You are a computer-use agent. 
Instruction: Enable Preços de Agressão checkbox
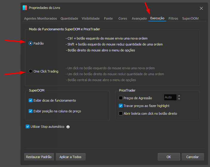click(121, 98)
